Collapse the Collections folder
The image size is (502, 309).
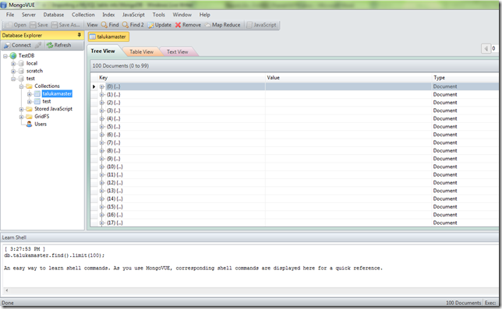click(x=22, y=86)
